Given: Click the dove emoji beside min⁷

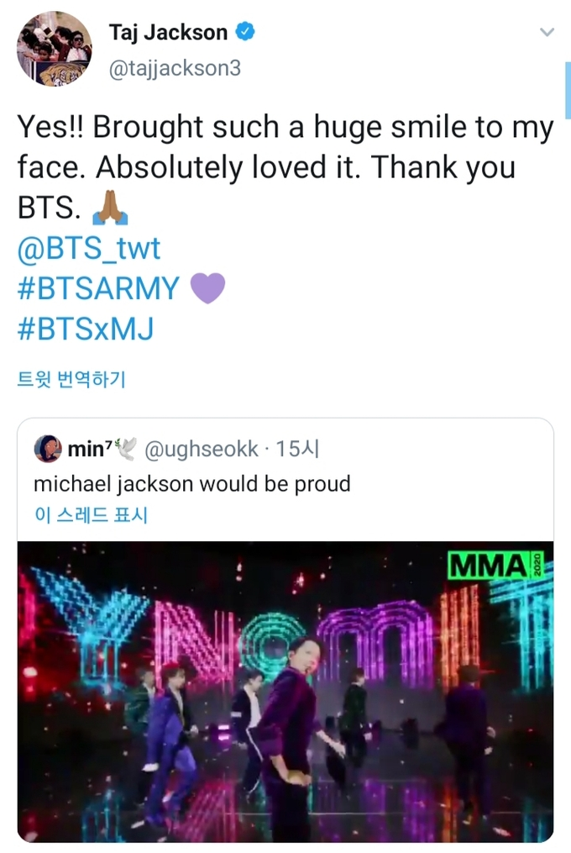Looking at the screenshot, I should (126, 450).
